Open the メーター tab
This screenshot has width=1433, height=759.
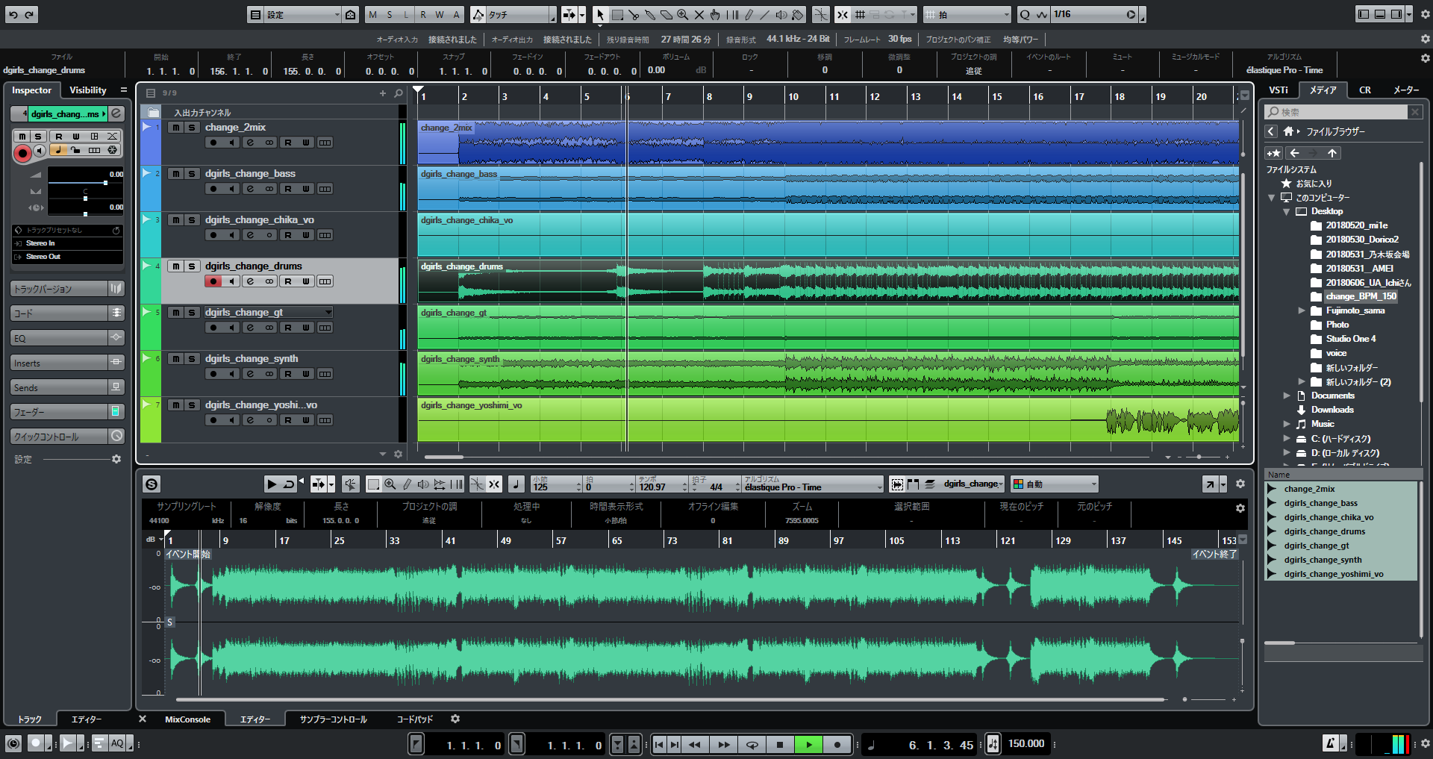(x=1406, y=90)
